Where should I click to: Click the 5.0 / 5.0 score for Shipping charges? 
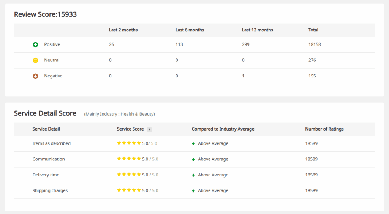pyautogui.click(x=150, y=191)
